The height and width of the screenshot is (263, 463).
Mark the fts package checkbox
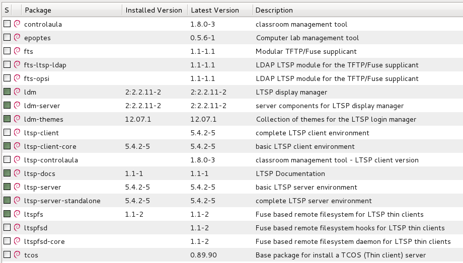tap(7, 51)
